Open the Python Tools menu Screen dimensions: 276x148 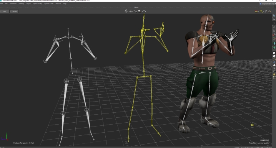[49, 4]
